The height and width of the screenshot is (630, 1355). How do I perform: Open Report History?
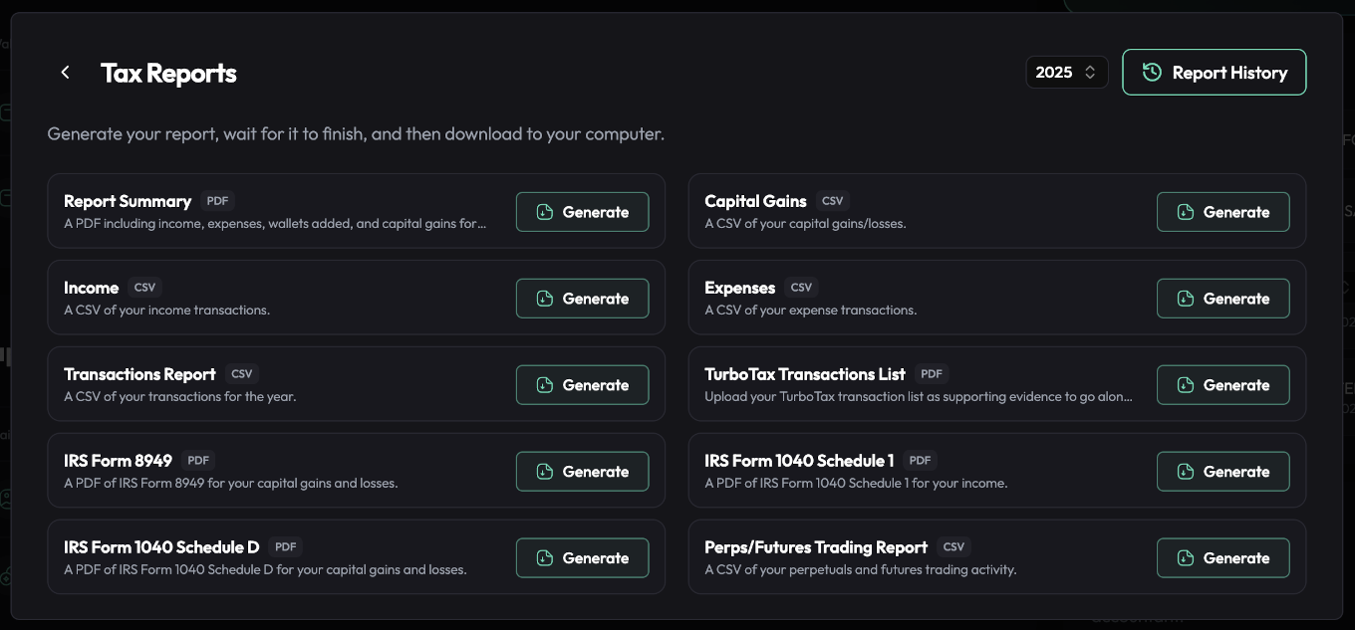coord(1214,73)
